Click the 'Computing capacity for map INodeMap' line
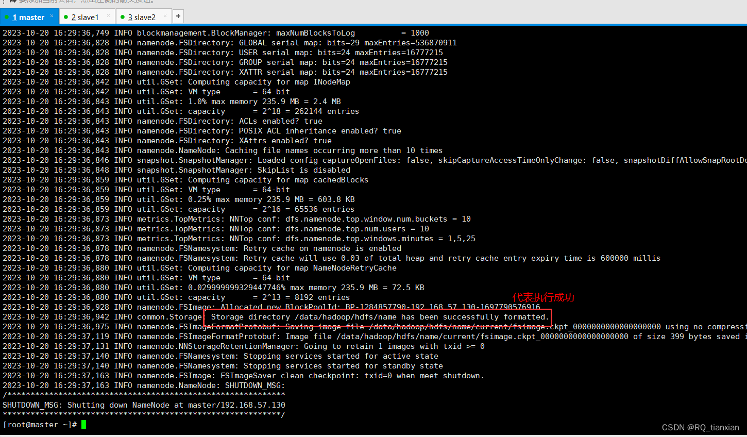This screenshot has width=747, height=437. (x=176, y=82)
